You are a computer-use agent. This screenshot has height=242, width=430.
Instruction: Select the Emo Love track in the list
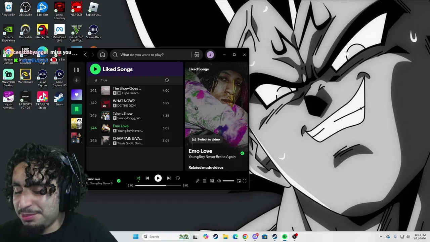coord(134,128)
